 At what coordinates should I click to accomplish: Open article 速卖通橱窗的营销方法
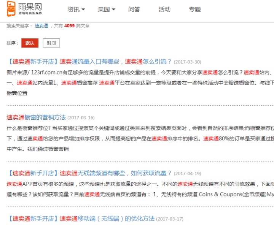36,117
